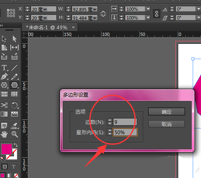Set formatting affects text

14,167
